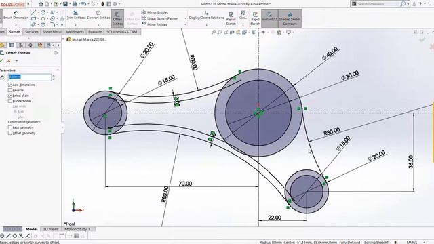Image resolution: width=434 pixels, height=244 pixels.
Task: Select the Sketch Fillet tool
Action: 52,24
